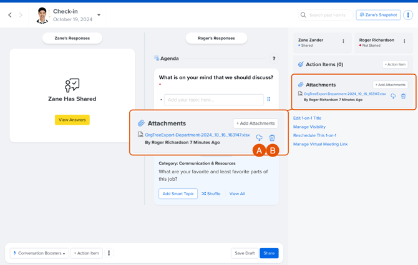Click the Agenda help question mark

pyautogui.click(x=274, y=59)
